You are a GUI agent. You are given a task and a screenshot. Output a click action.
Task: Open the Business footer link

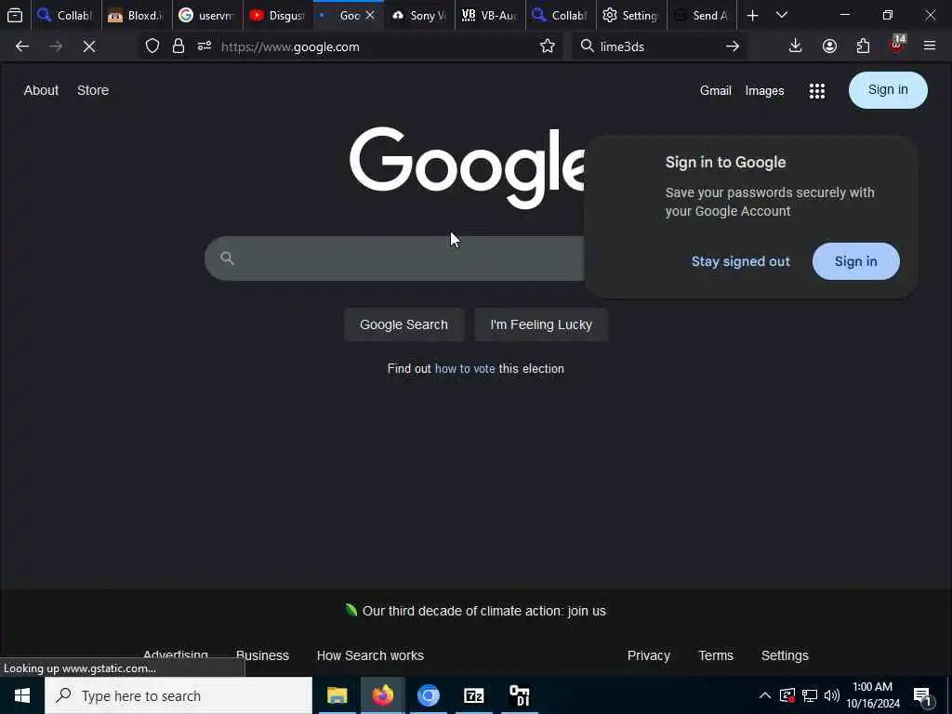tap(262, 655)
